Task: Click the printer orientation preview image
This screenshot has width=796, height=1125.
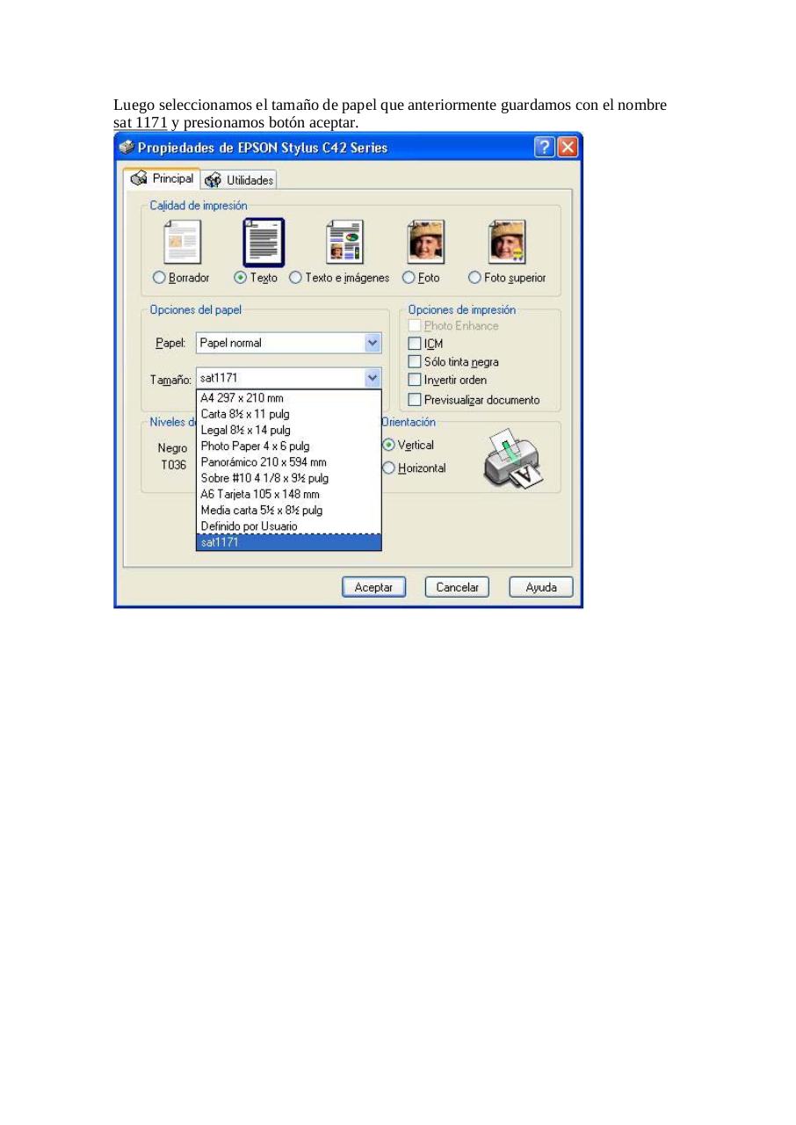Action: 513,458
